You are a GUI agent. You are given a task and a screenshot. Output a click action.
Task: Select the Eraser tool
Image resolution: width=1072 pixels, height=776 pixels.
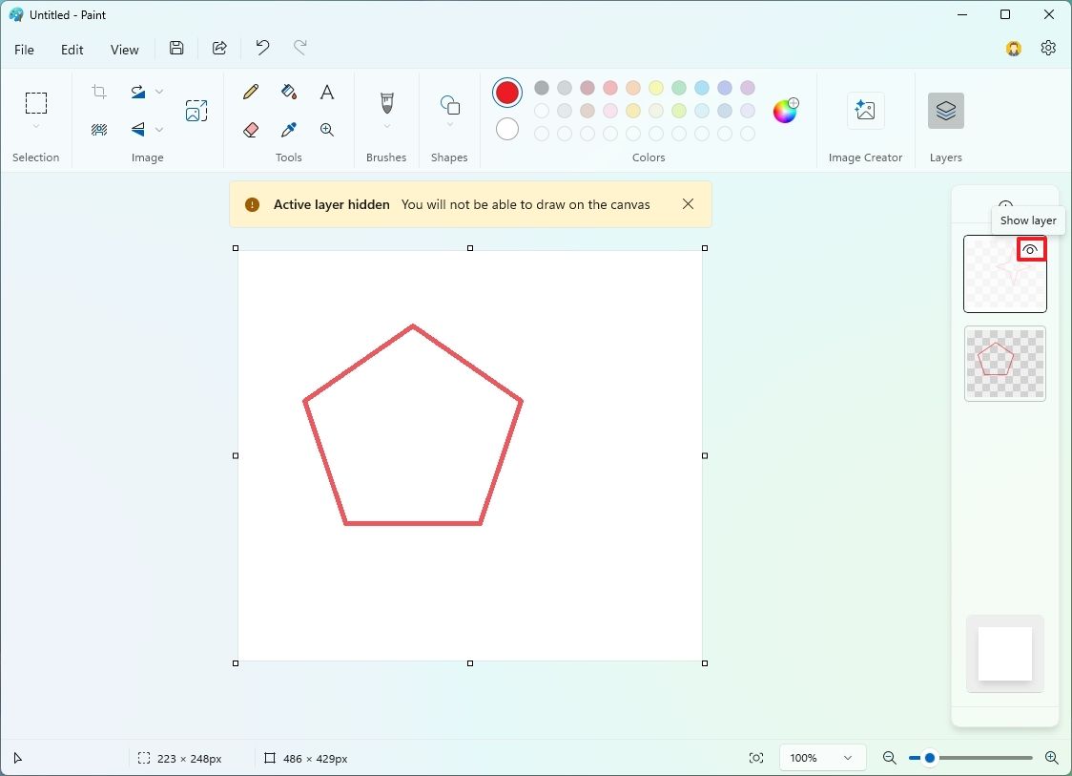tap(250, 130)
